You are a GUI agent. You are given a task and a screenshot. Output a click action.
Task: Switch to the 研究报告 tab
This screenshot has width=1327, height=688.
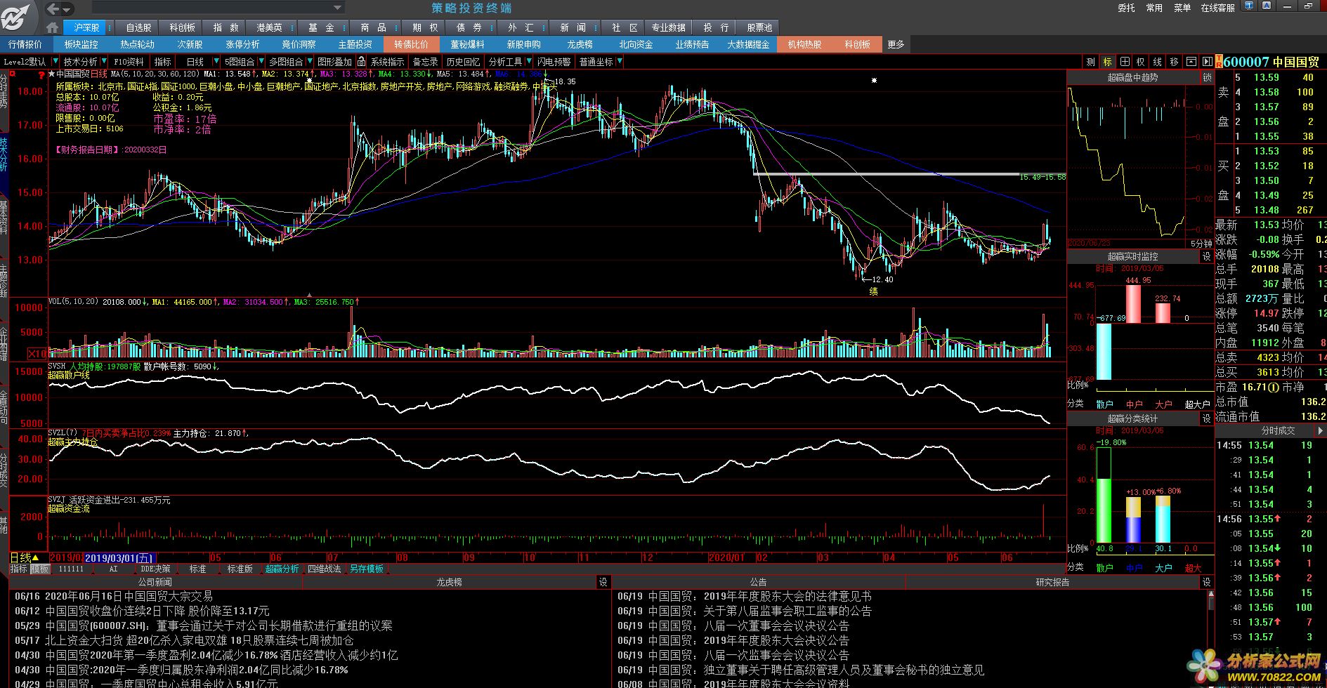tap(1052, 582)
